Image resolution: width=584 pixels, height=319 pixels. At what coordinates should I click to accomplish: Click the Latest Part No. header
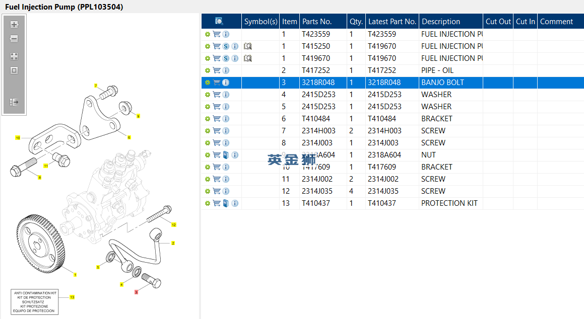[x=392, y=22]
